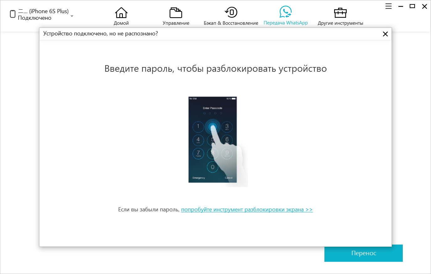
Task: Close the main application window
Action: pyautogui.click(x=424, y=6)
